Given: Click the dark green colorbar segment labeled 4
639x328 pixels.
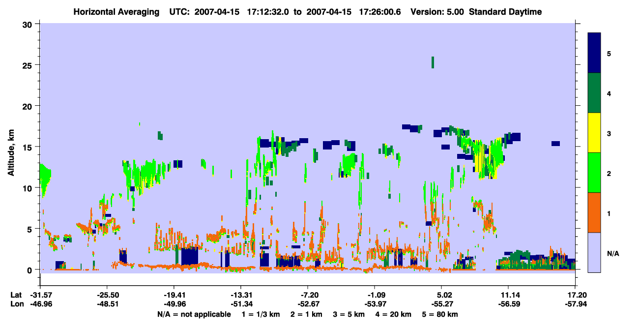Looking at the screenshot, I should point(594,93).
